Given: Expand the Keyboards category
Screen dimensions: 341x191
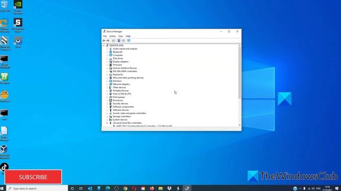Looking at the screenshot, I should click(107, 74).
